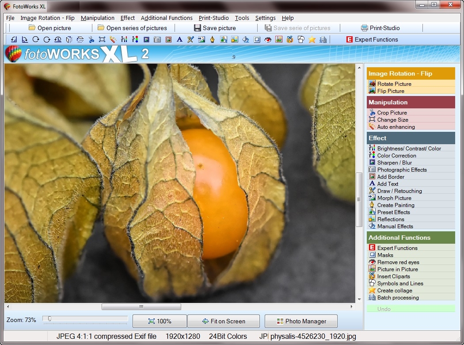This screenshot has height=345, width=464.
Task: Select Sharpen / Blur in the Effect panel
Action: [x=394, y=162]
